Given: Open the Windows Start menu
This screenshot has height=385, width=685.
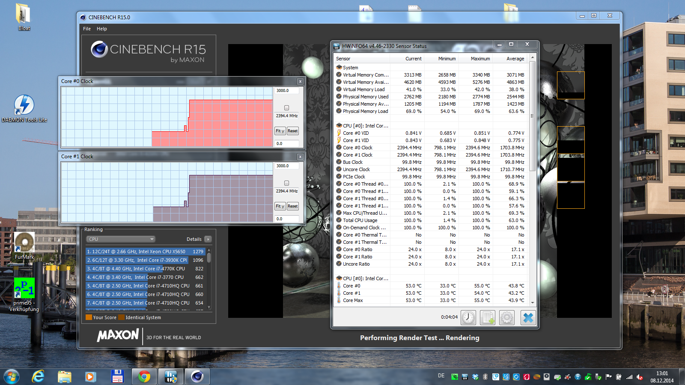Looking at the screenshot, I should point(12,377).
